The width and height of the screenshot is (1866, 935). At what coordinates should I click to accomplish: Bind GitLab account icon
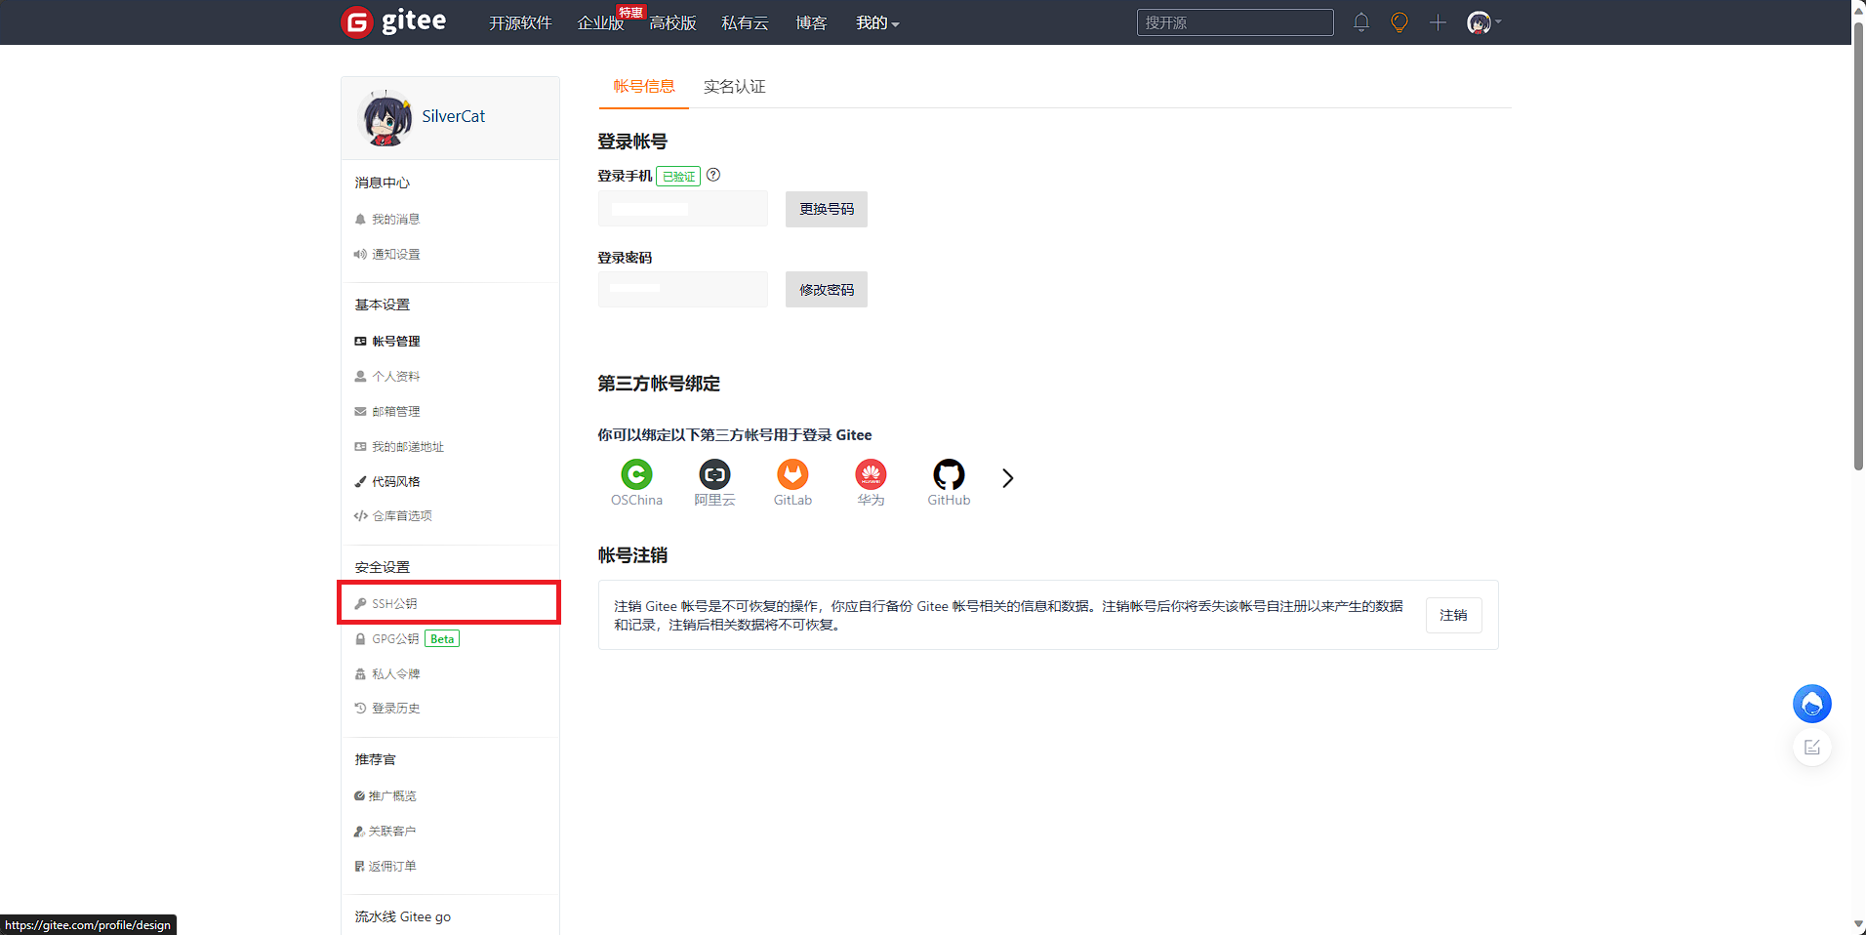coord(792,475)
